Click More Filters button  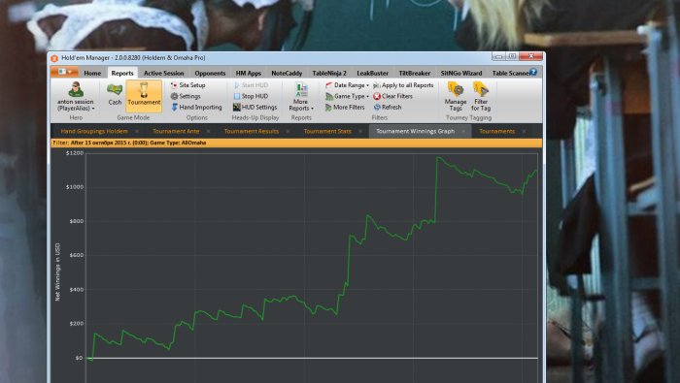[345, 107]
